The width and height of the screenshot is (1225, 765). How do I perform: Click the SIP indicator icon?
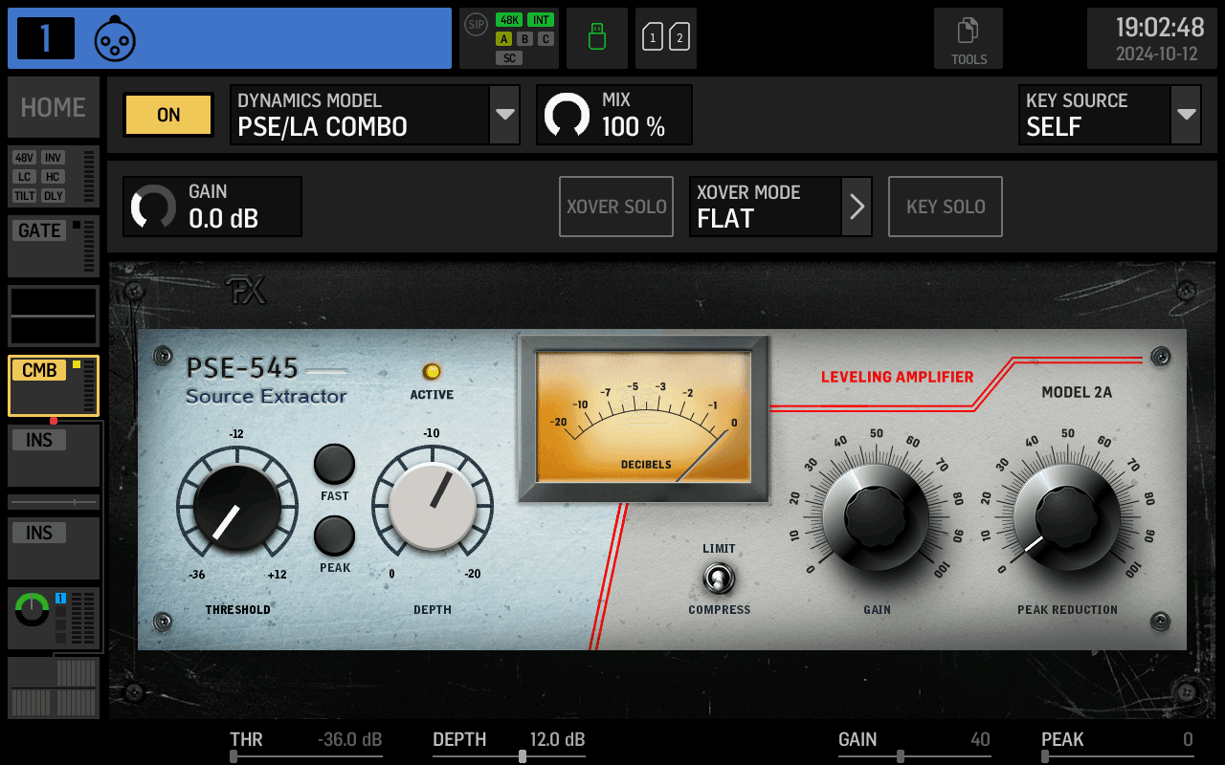click(x=476, y=25)
